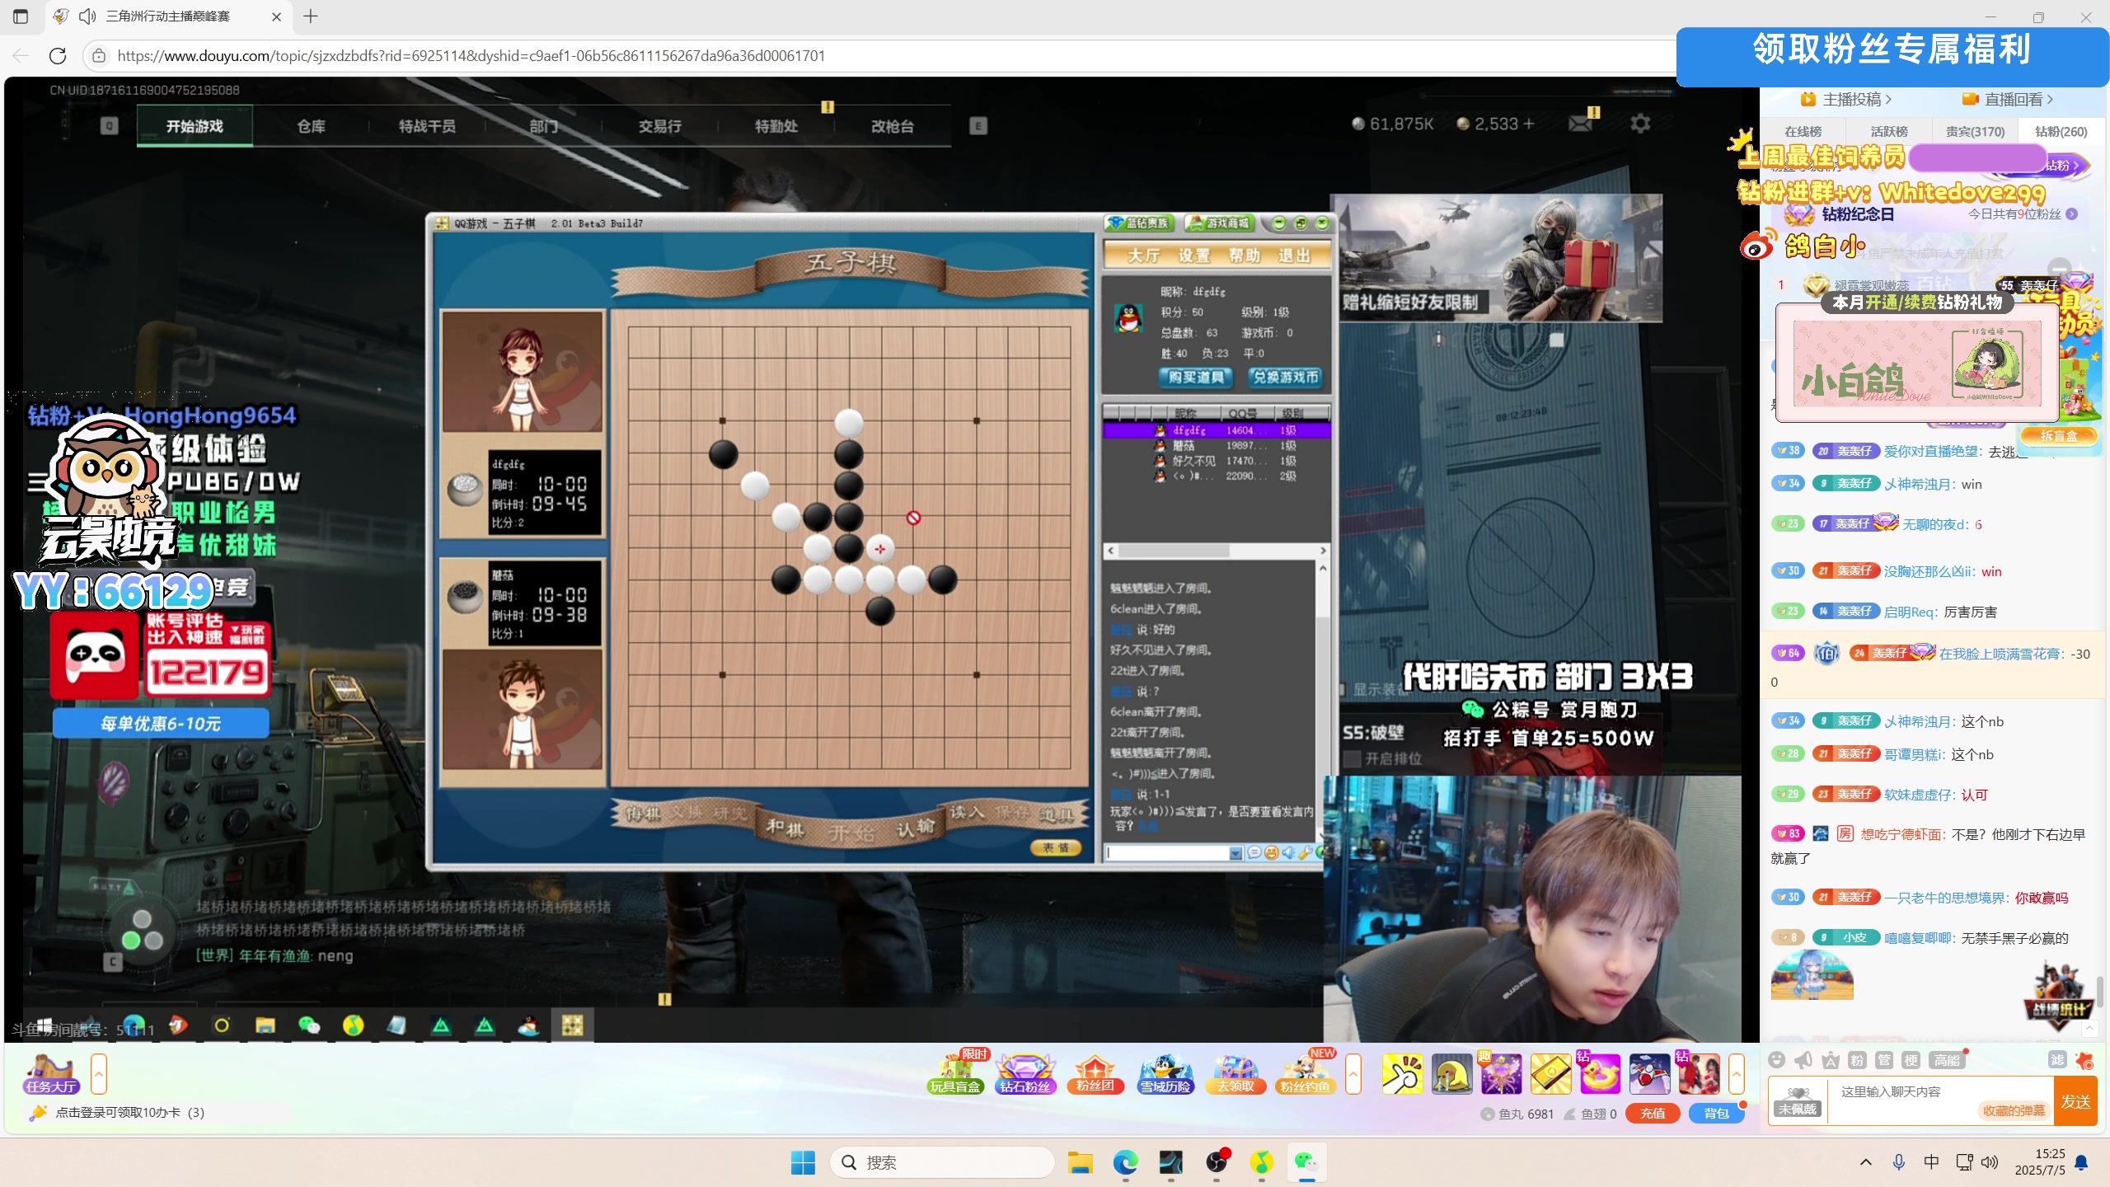Expand 主播投稿 link chevron
This screenshot has height=1187, width=2110.
[1888, 100]
